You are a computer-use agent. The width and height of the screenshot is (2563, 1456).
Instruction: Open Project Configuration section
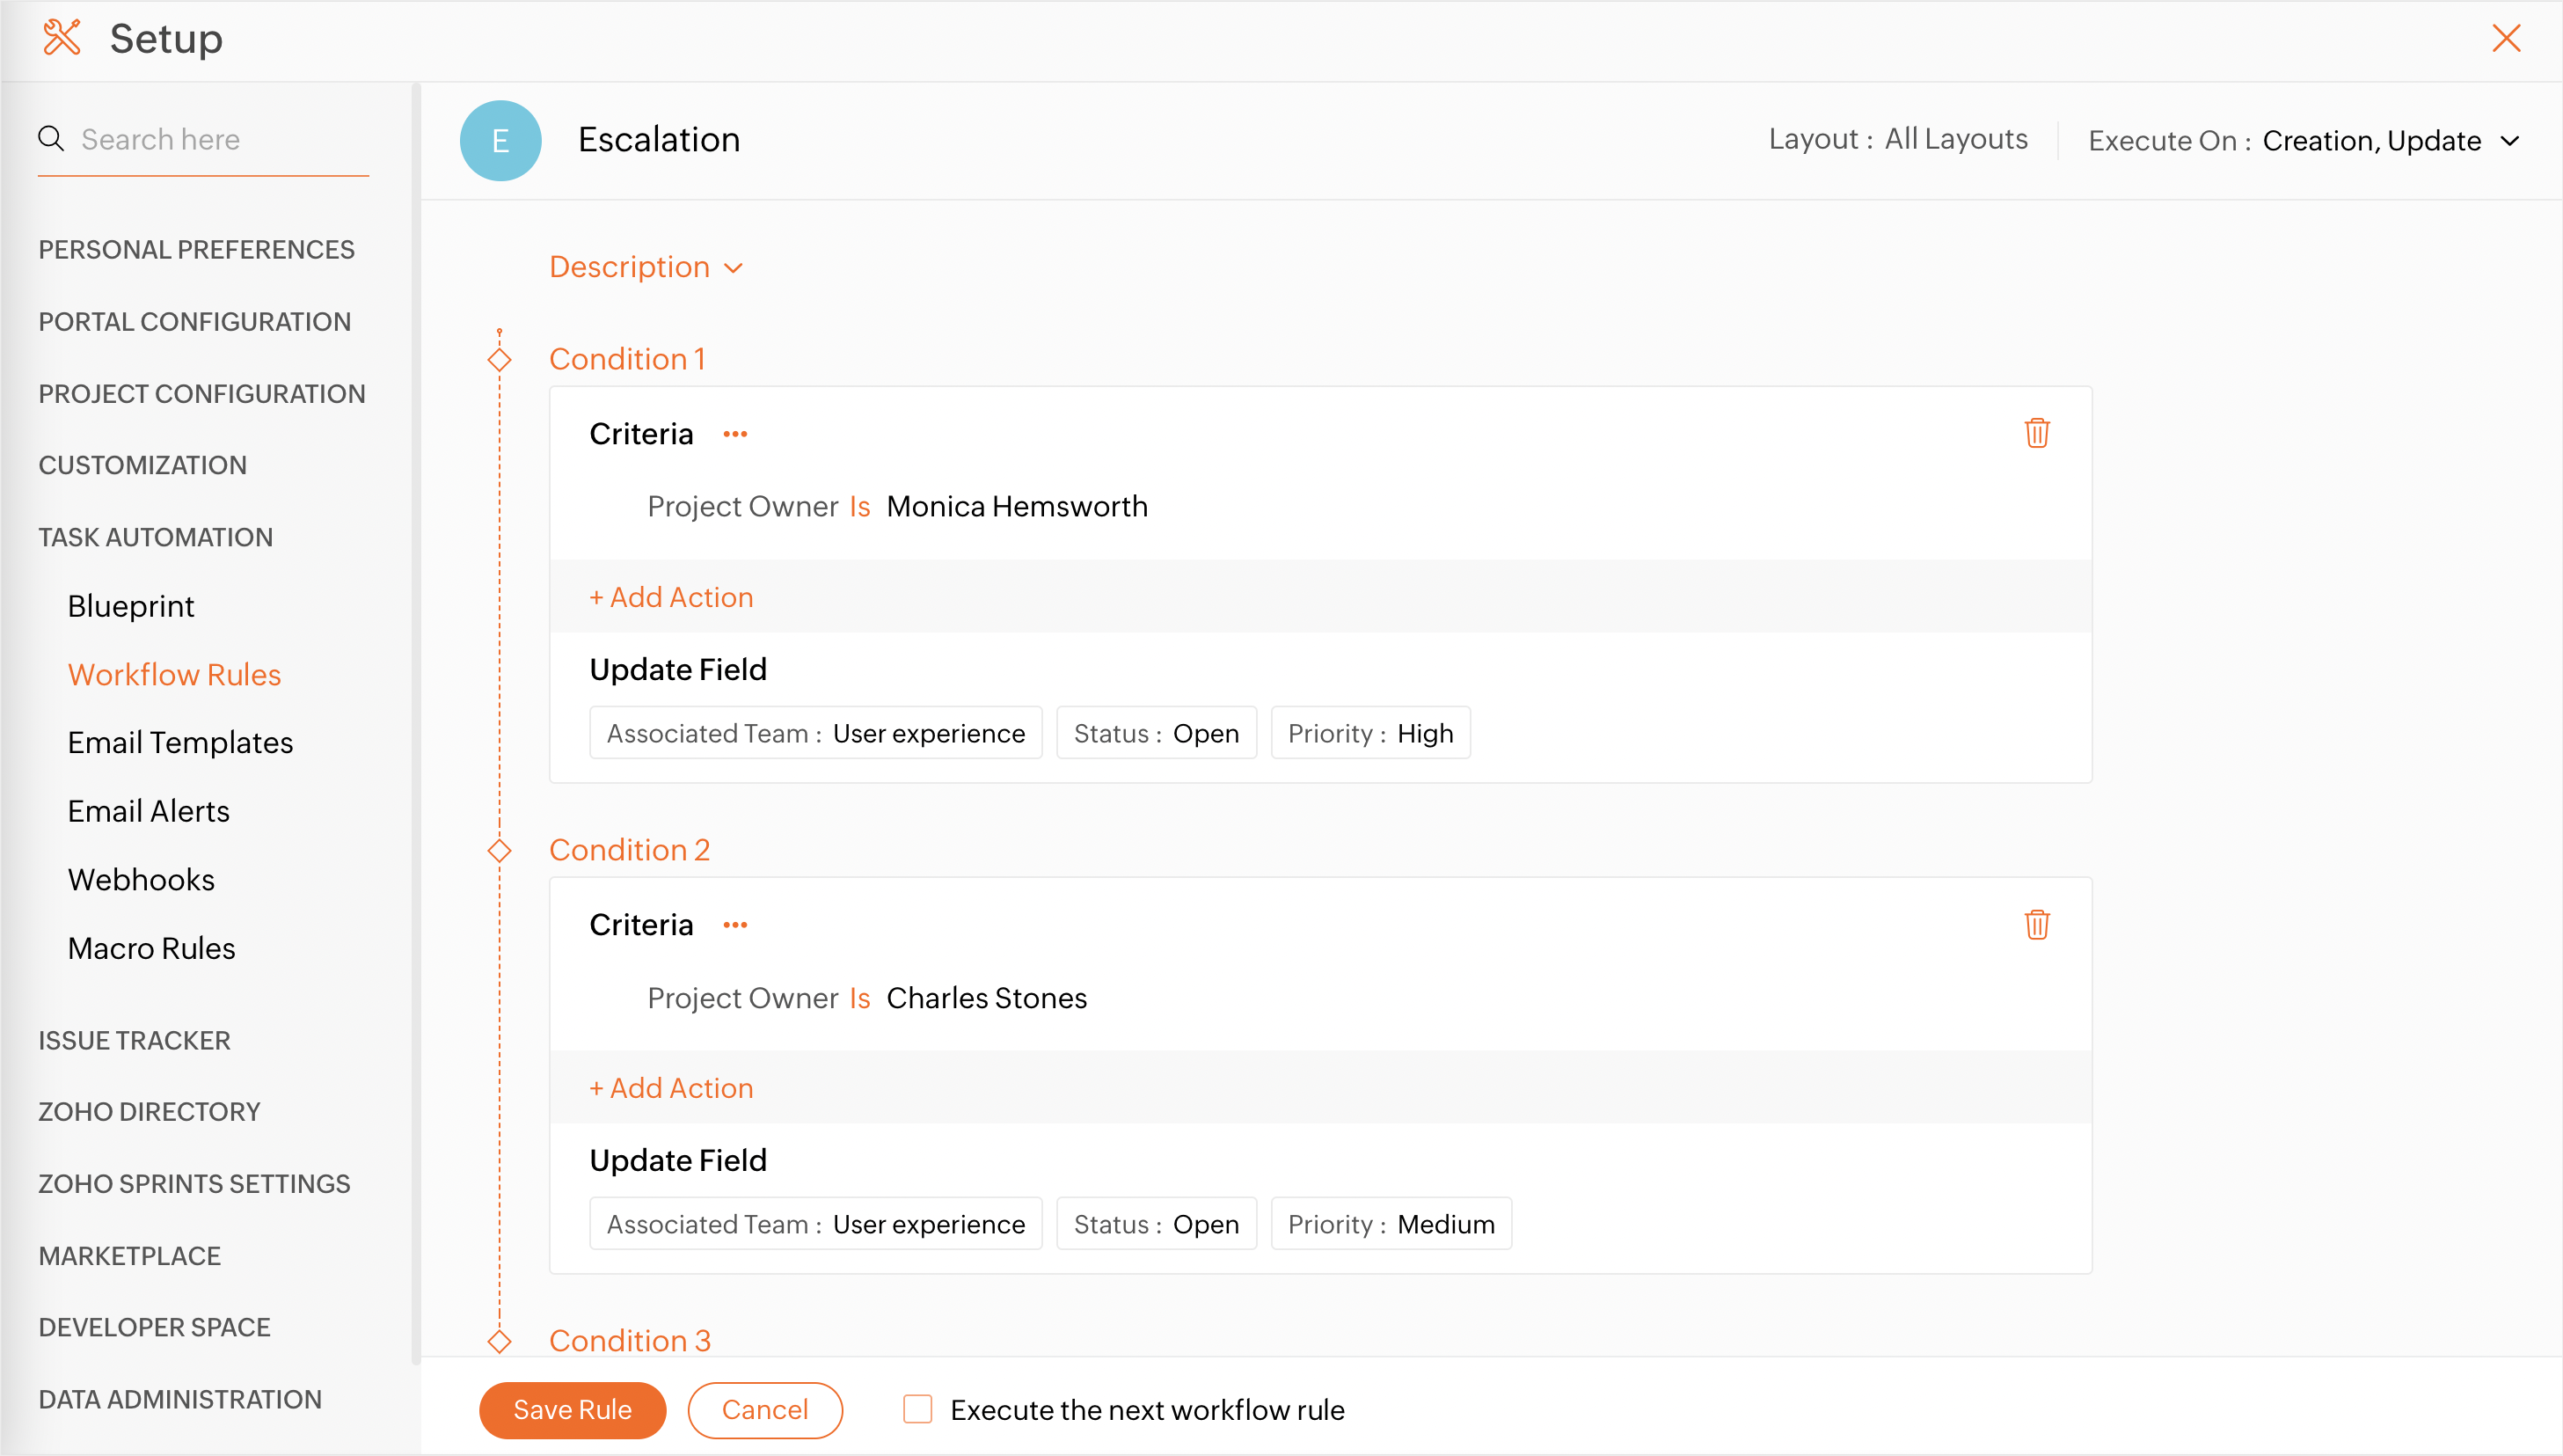(202, 394)
